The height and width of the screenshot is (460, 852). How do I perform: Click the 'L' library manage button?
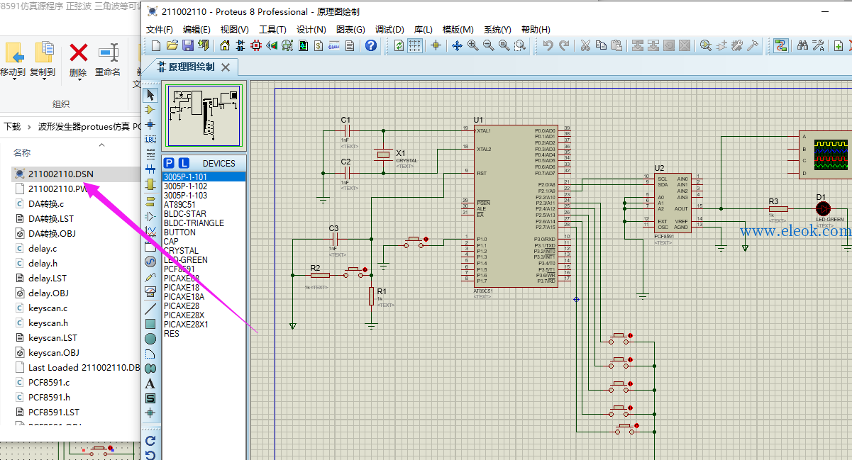coord(184,163)
